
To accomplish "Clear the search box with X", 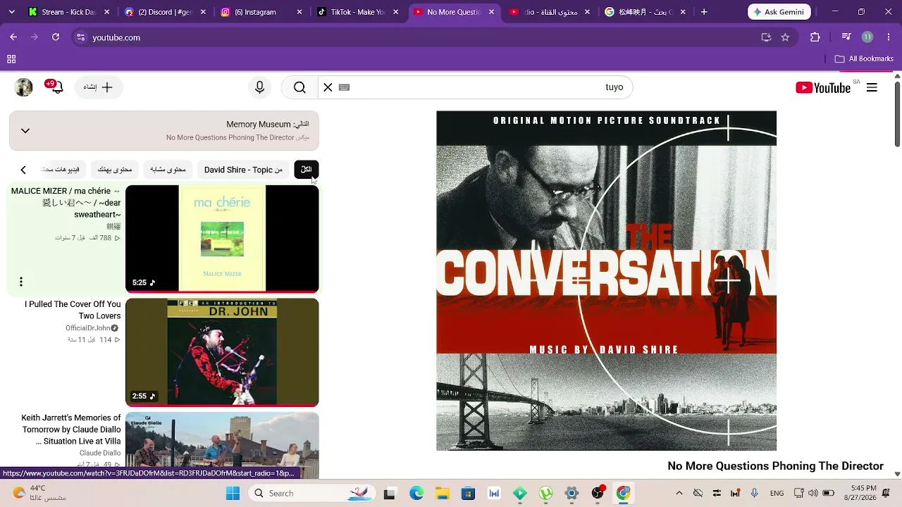I will tap(328, 87).
